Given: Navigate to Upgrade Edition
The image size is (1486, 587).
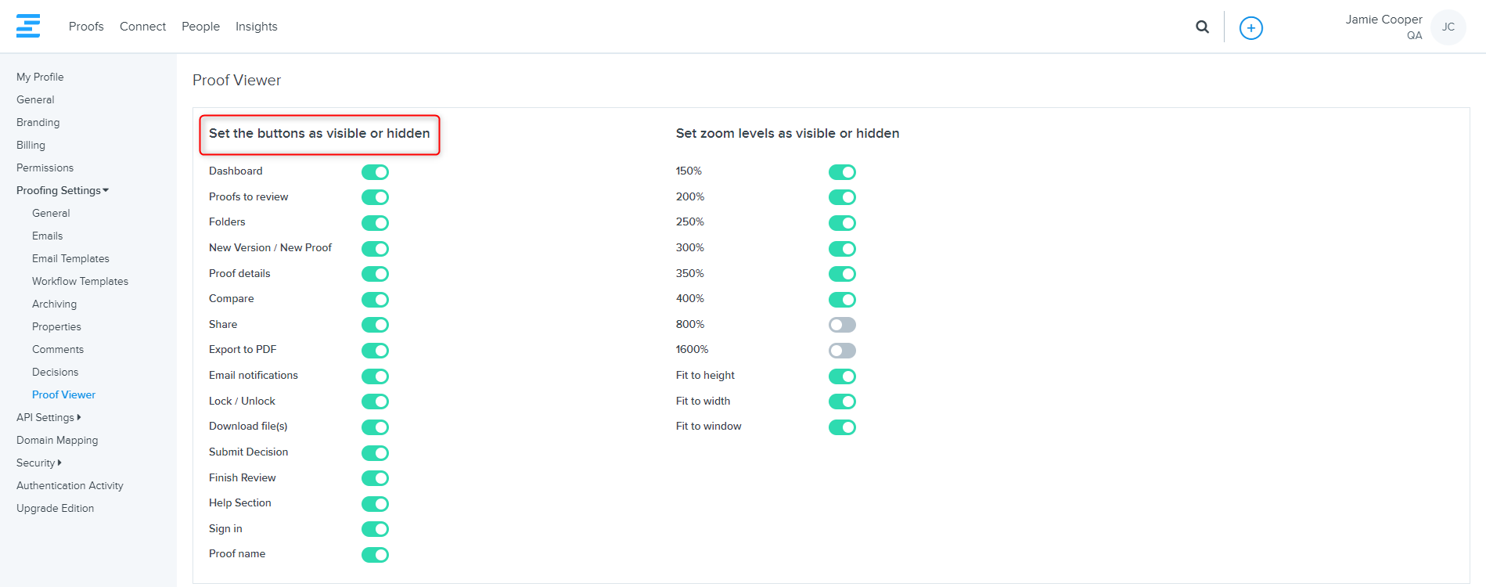Looking at the screenshot, I should (x=55, y=508).
